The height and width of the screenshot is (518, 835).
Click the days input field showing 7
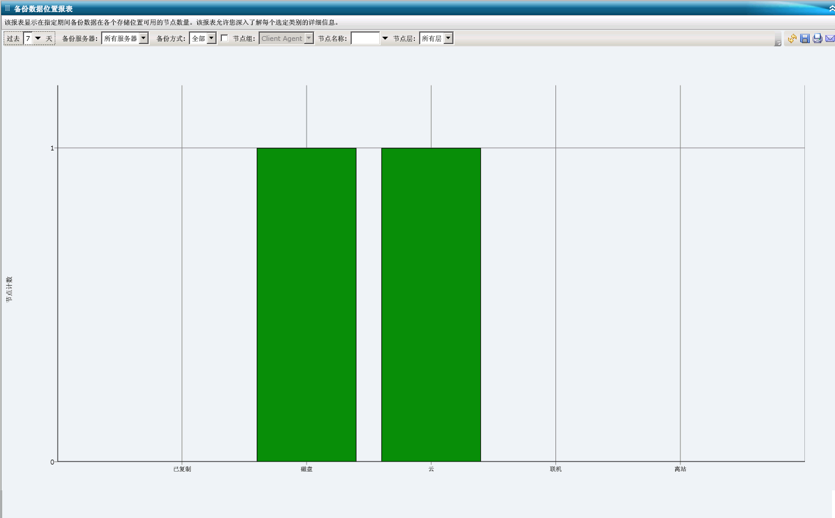click(28, 39)
